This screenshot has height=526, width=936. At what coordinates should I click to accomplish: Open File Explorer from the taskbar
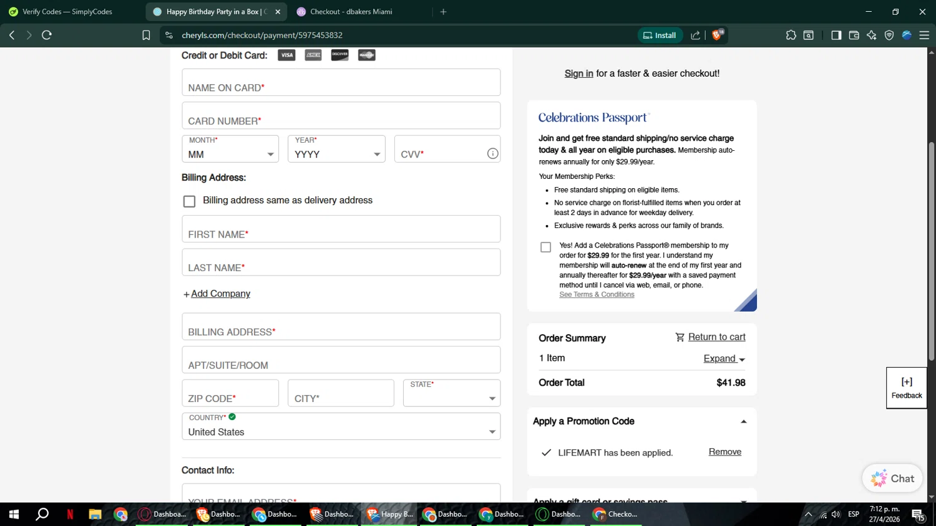pos(95,514)
